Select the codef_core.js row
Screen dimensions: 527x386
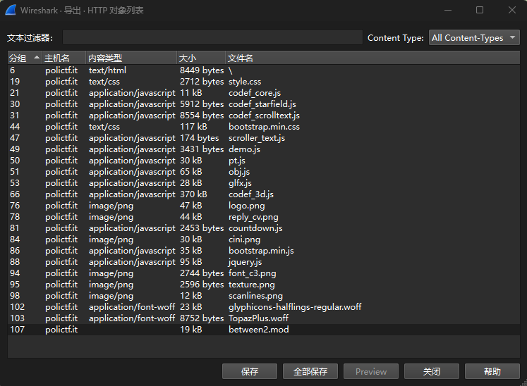click(264, 93)
